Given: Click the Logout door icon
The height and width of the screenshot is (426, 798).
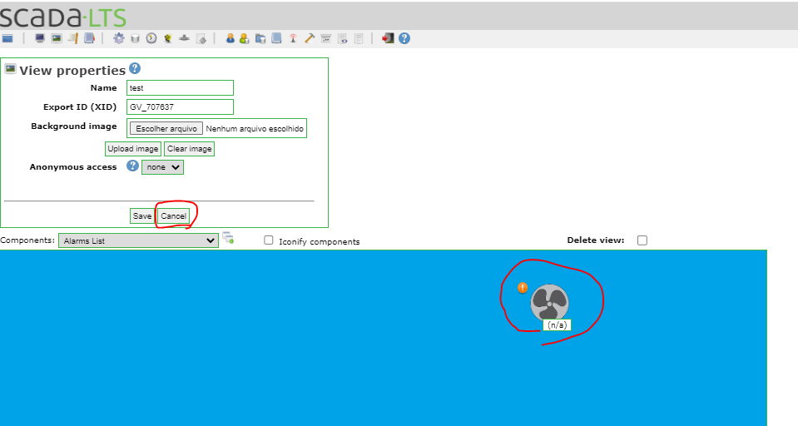Looking at the screenshot, I should [x=388, y=38].
